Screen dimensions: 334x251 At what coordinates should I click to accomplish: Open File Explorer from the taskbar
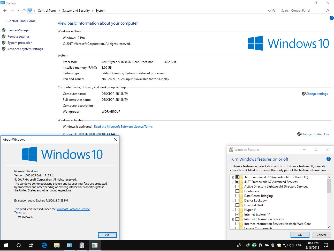point(57,245)
